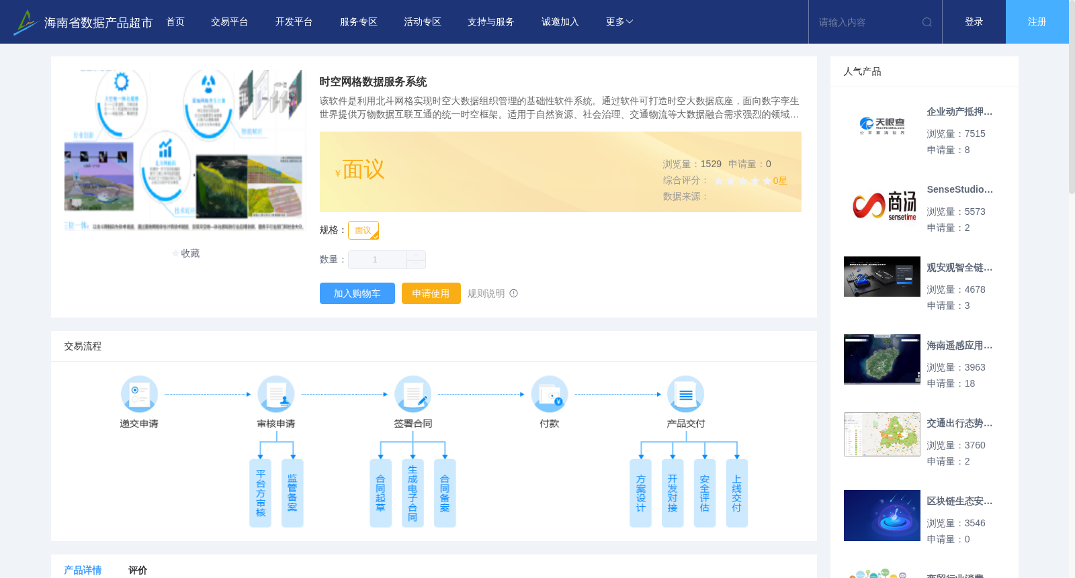
Task: Select the 面议 specification option
Action: pyautogui.click(x=363, y=230)
